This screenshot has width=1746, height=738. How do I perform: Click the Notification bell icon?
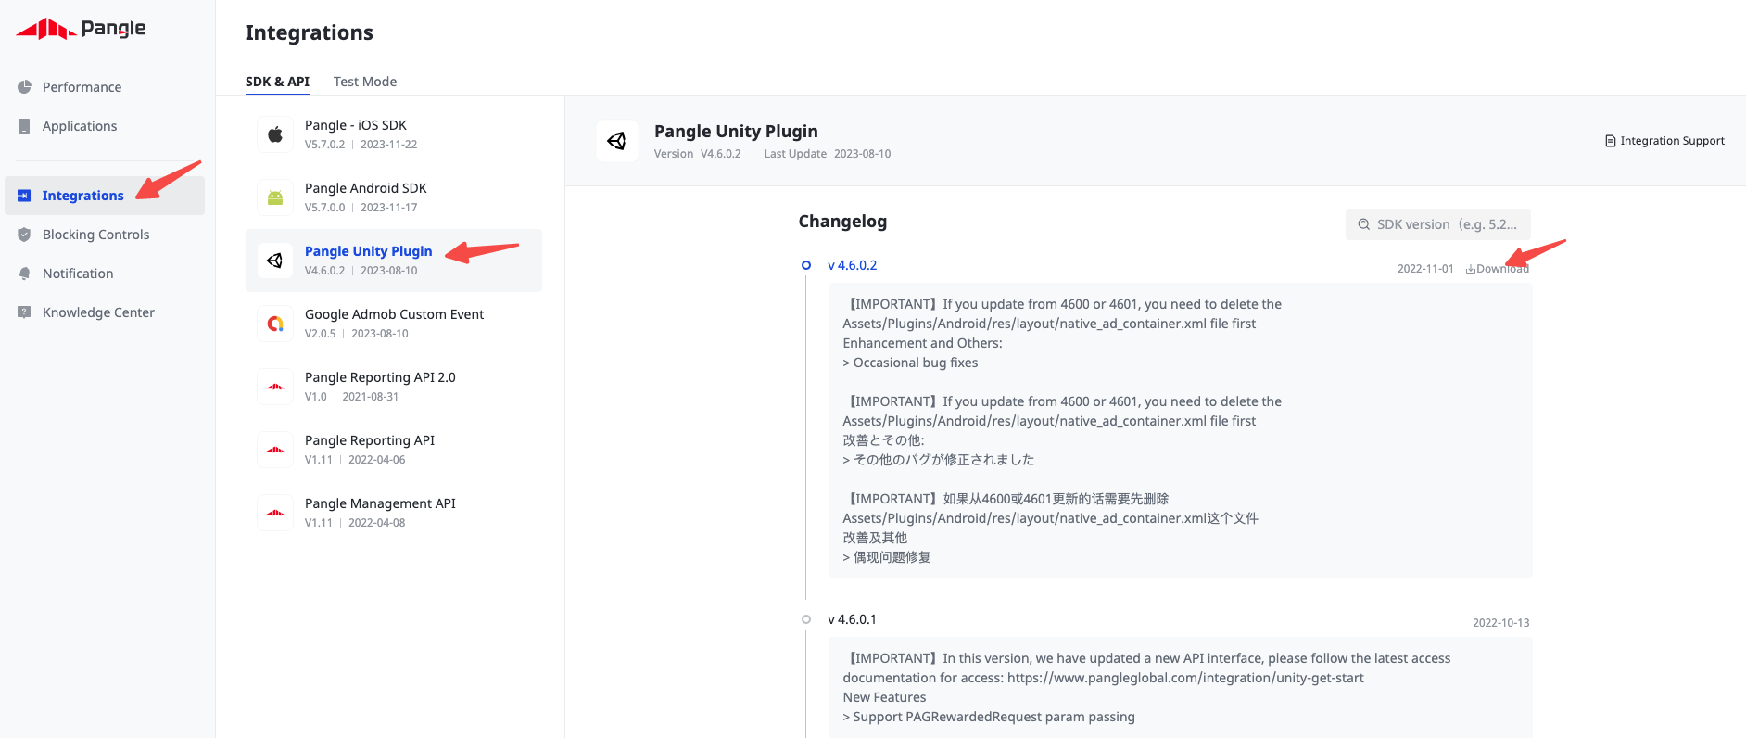[x=24, y=274]
